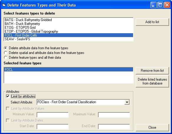Viewport: 172px width, 134px height.
Task: Choose 'ETOP - ETOPO5 - Global Topography' item
Action: [68, 31]
